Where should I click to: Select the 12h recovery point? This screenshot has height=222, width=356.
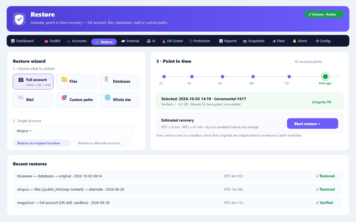(x=289, y=77)
